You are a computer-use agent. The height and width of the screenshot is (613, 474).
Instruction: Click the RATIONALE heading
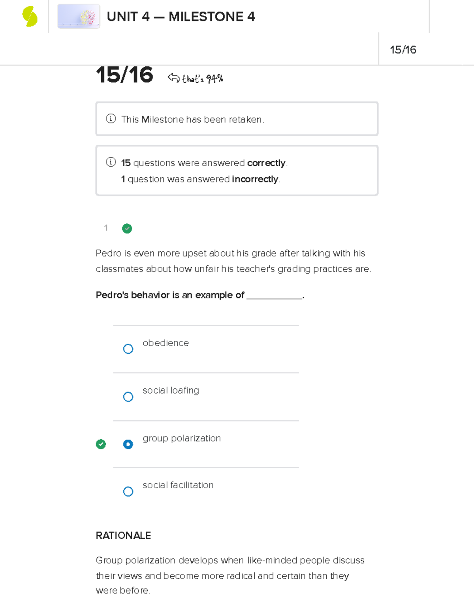coord(123,536)
